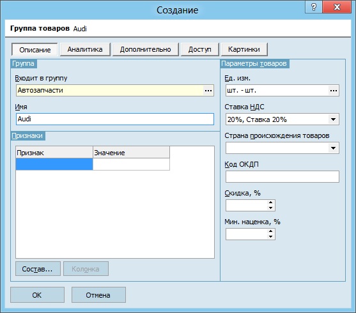Select the highlighted Признак table cell
Viewport: 356px width, 313px height.
54,164
